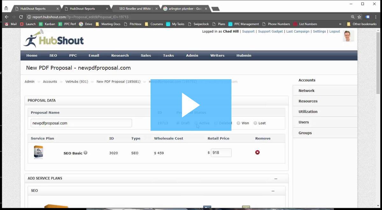Open Chrome three-dot menu
The image size is (382, 210).
[376, 17]
